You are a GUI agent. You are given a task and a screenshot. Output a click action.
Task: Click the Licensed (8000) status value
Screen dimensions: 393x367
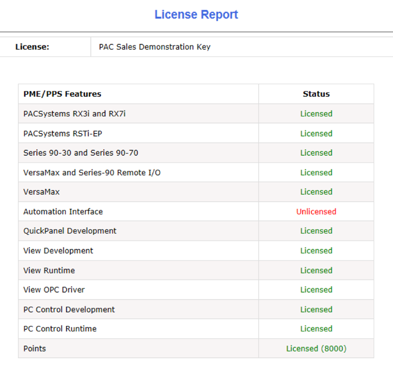[x=316, y=348]
